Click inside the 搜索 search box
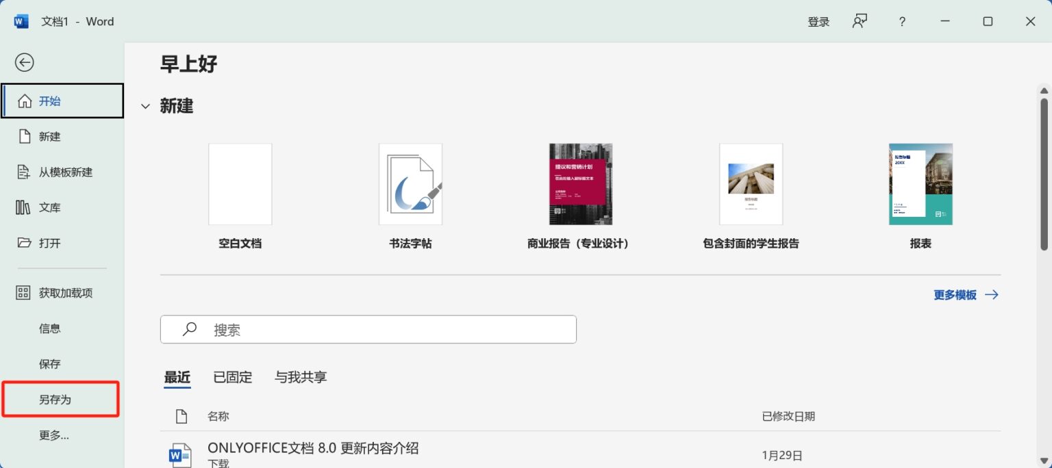Screen dimensions: 1052x468 click(368, 329)
